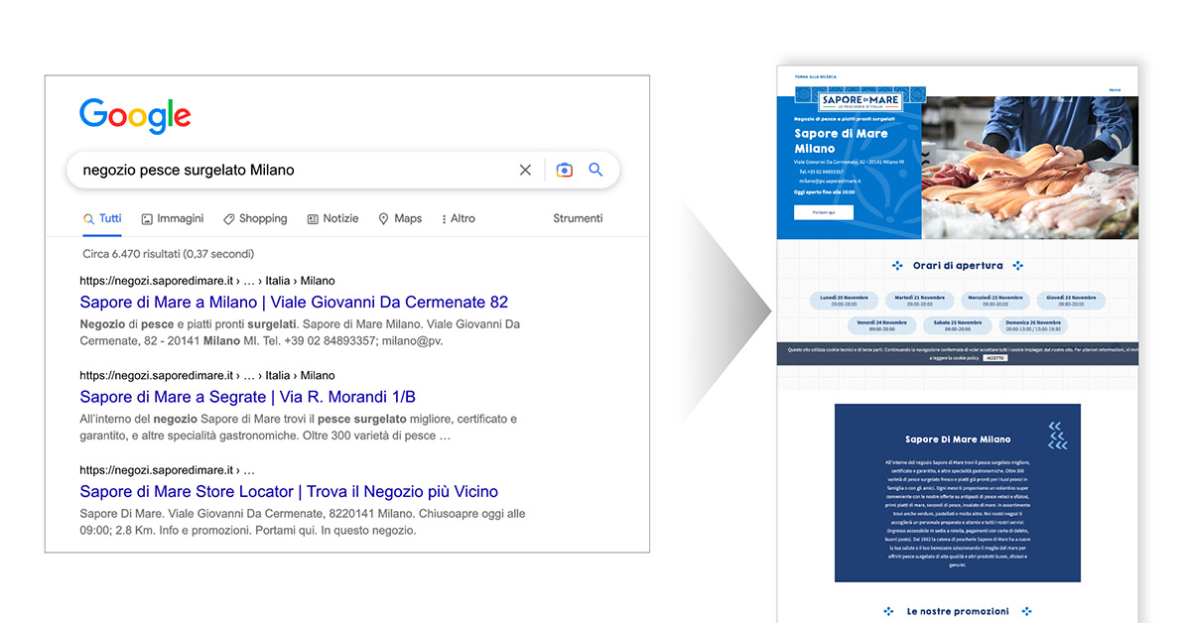Screen dimensions: 1191x623
Task: Click the 'Le nostre promozioni' heading
Action: click(x=958, y=611)
